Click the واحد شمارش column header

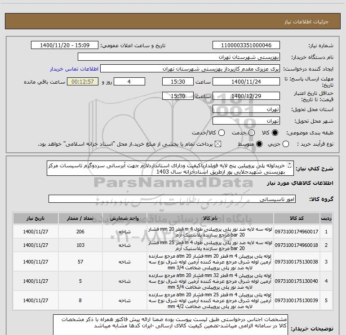click(124, 218)
